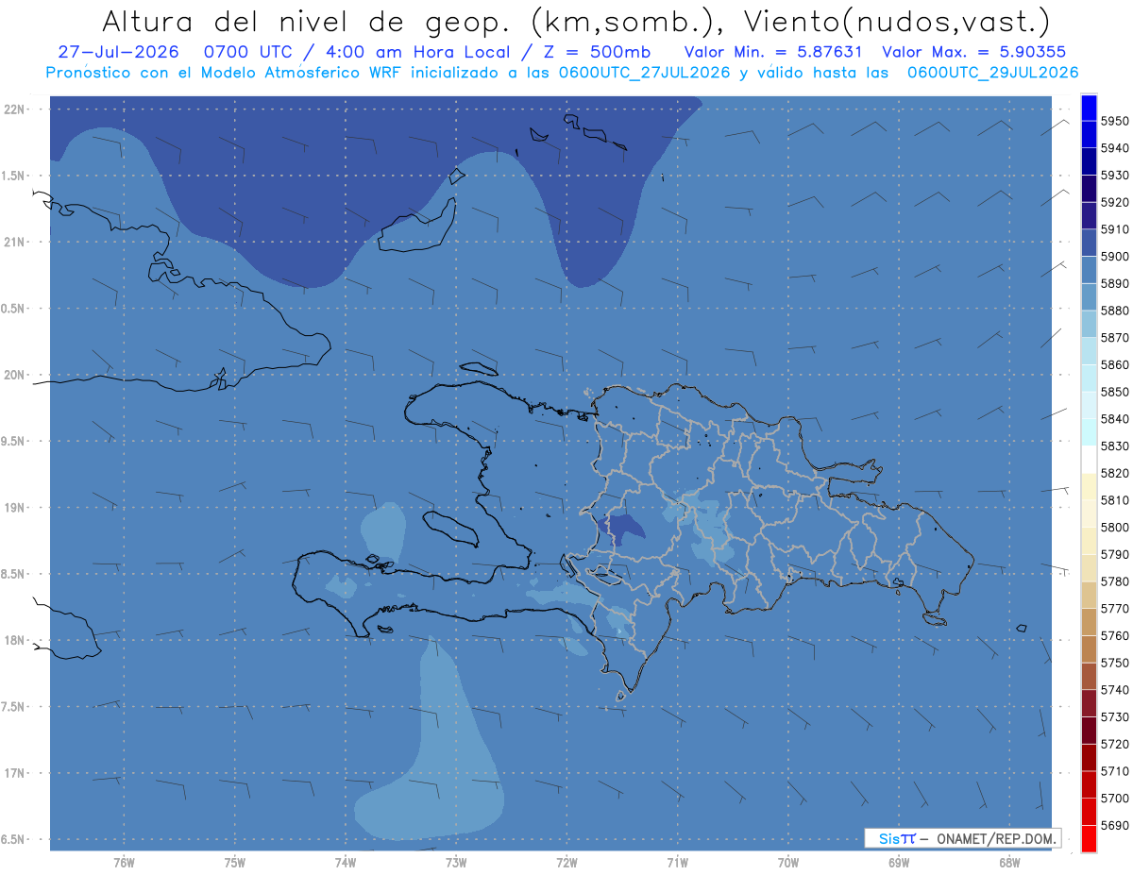This screenshot has height=875, width=1133.
Task: Click the 70W longitude label
Action: pyautogui.click(x=788, y=863)
